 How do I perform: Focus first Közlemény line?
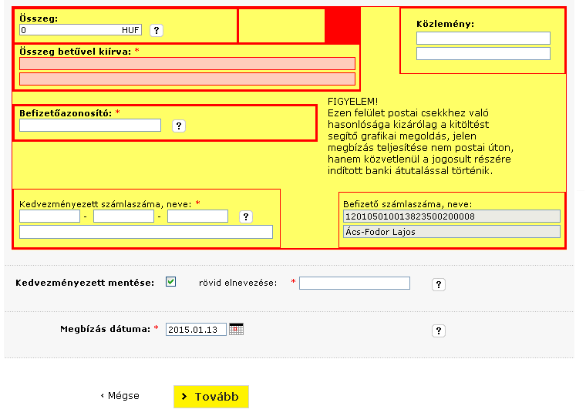coord(483,38)
